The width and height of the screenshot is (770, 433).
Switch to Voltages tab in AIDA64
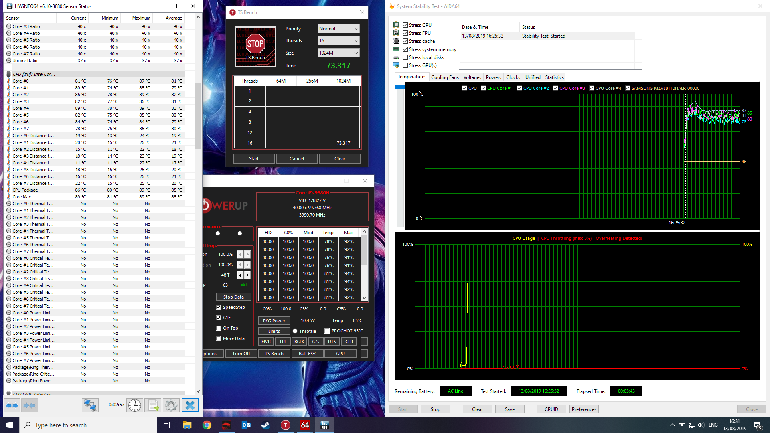click(x=472, y=77)
